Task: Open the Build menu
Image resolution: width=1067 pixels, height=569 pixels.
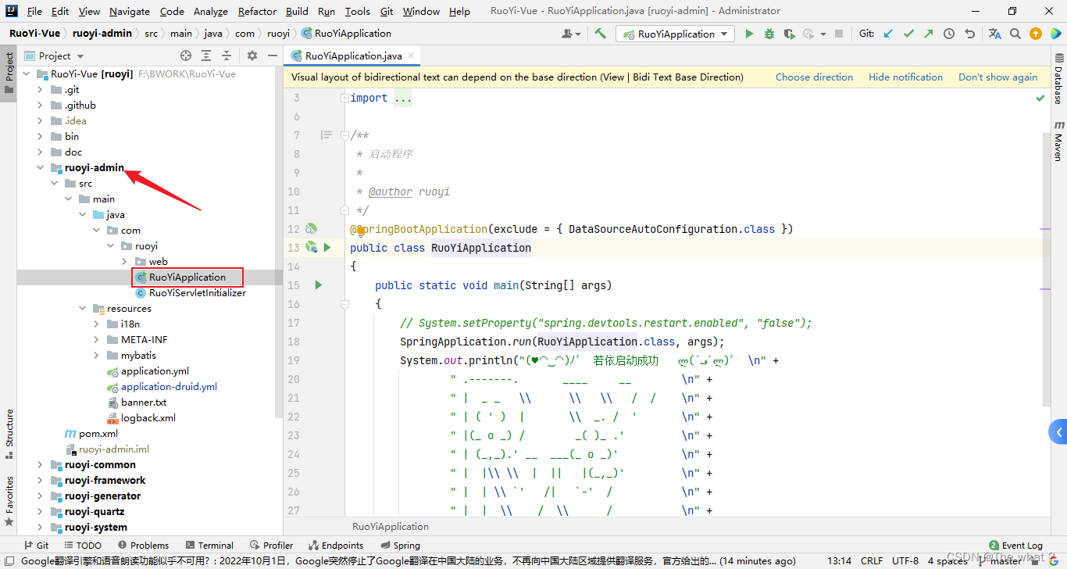Action: click(297, 11)
